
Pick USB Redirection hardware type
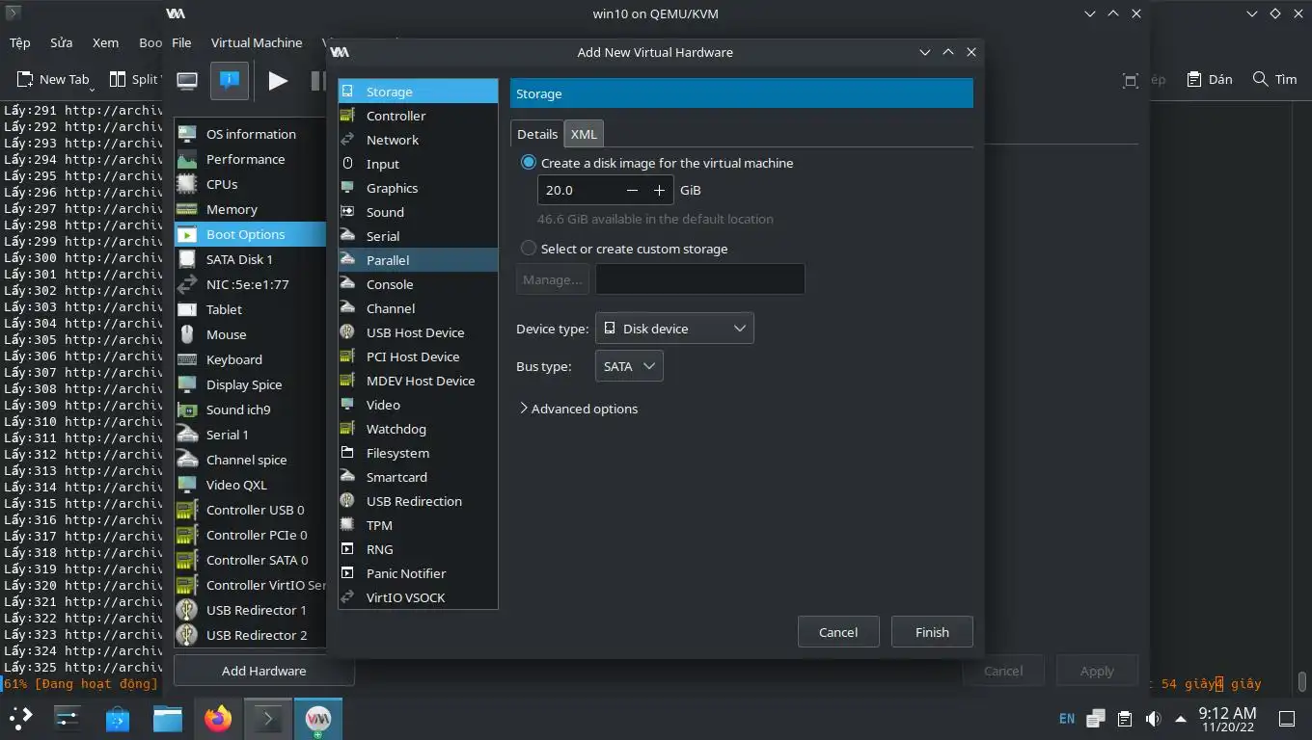418,501
